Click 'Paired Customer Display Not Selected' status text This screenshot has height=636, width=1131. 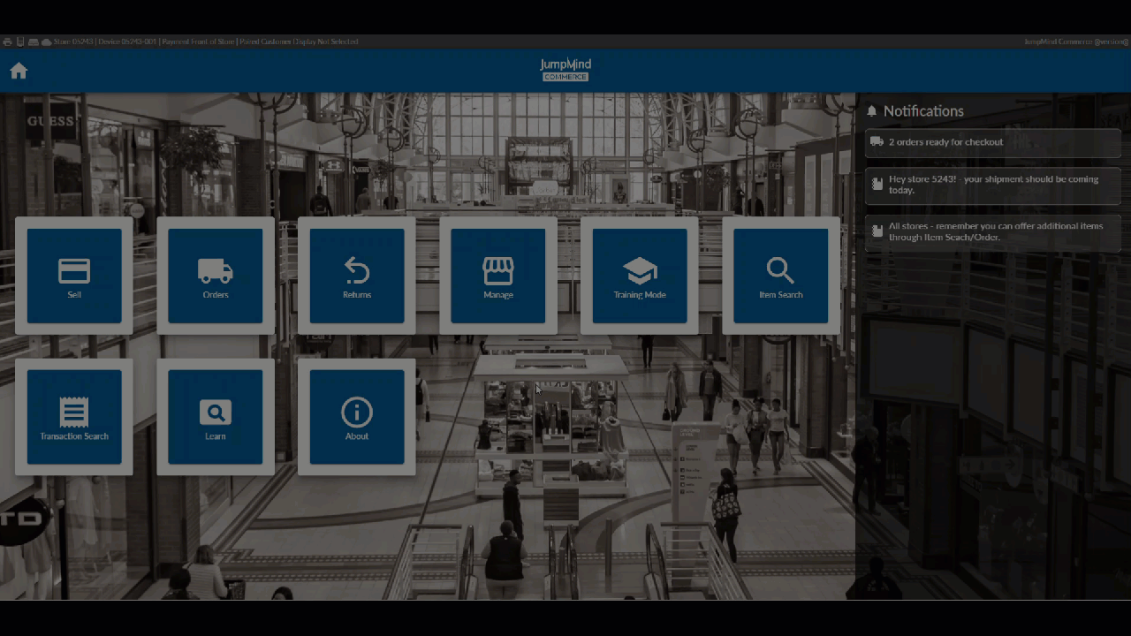298,42
